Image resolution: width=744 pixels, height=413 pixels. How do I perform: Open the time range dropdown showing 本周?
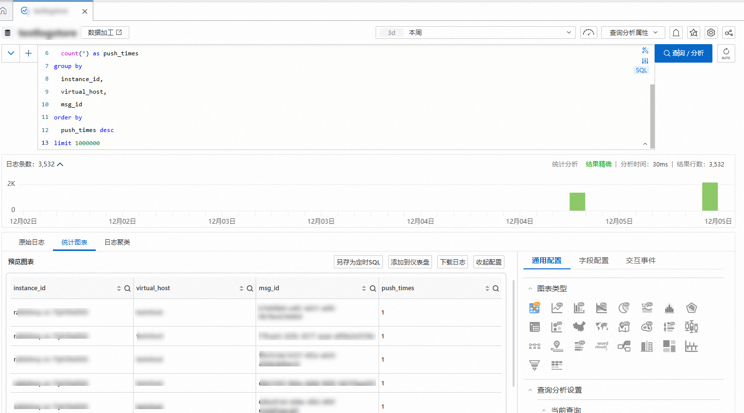(476, 33)
